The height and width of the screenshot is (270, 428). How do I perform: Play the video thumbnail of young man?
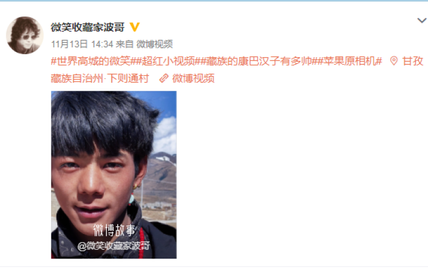pos(114,175)
